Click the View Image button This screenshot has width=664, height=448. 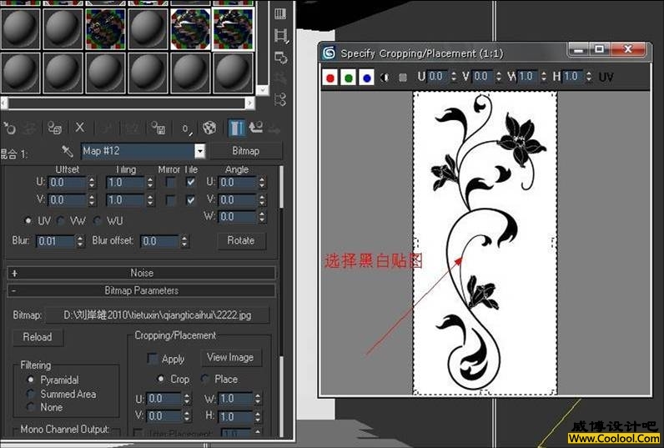coord(230,357)
